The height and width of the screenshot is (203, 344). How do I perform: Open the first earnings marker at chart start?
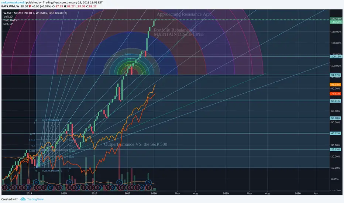coord(4,187)
